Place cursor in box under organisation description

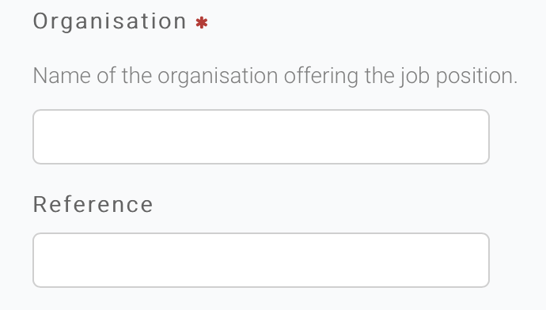(261, 137)
